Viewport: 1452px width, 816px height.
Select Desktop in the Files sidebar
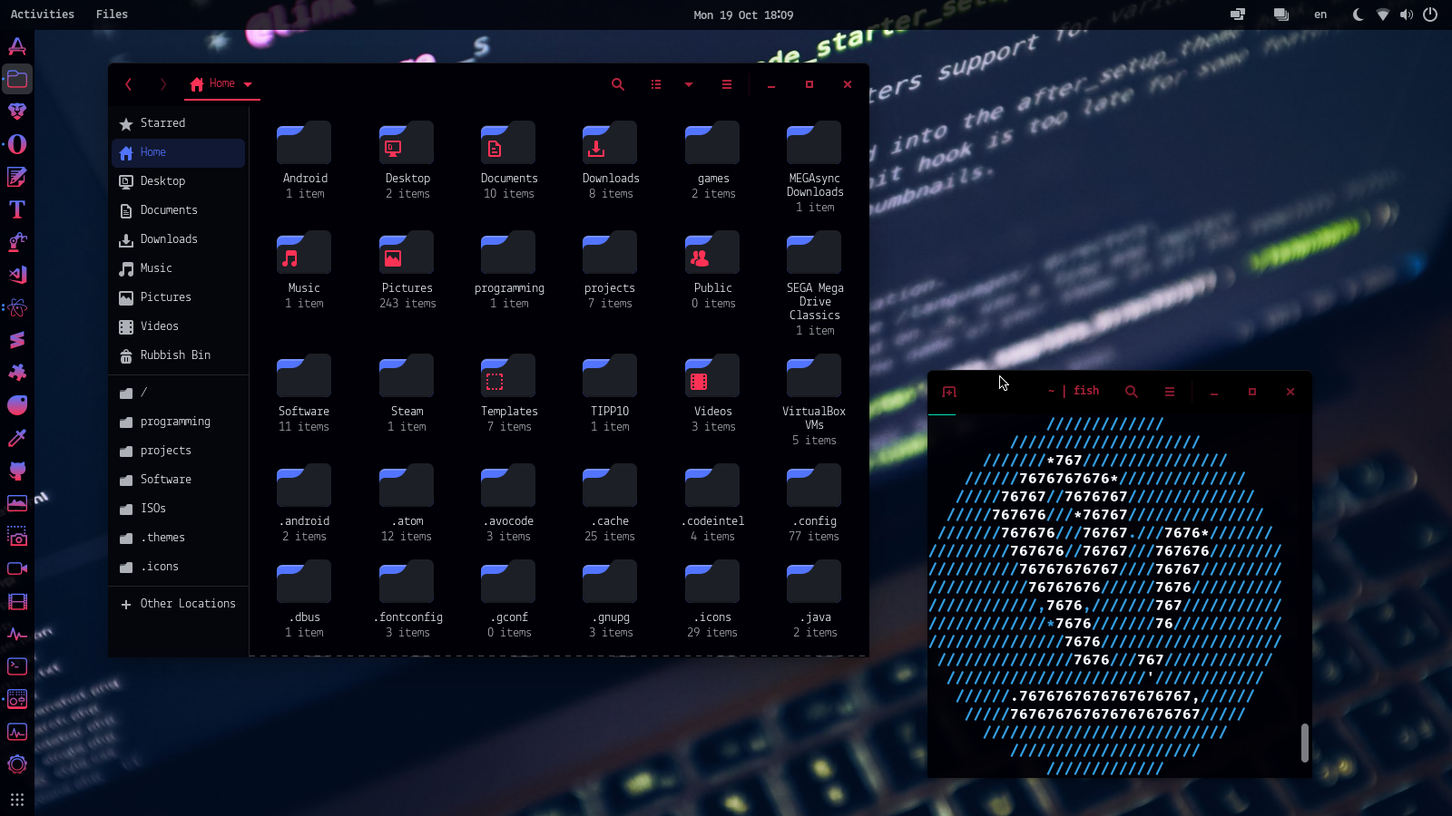click(x=179, y=181)
